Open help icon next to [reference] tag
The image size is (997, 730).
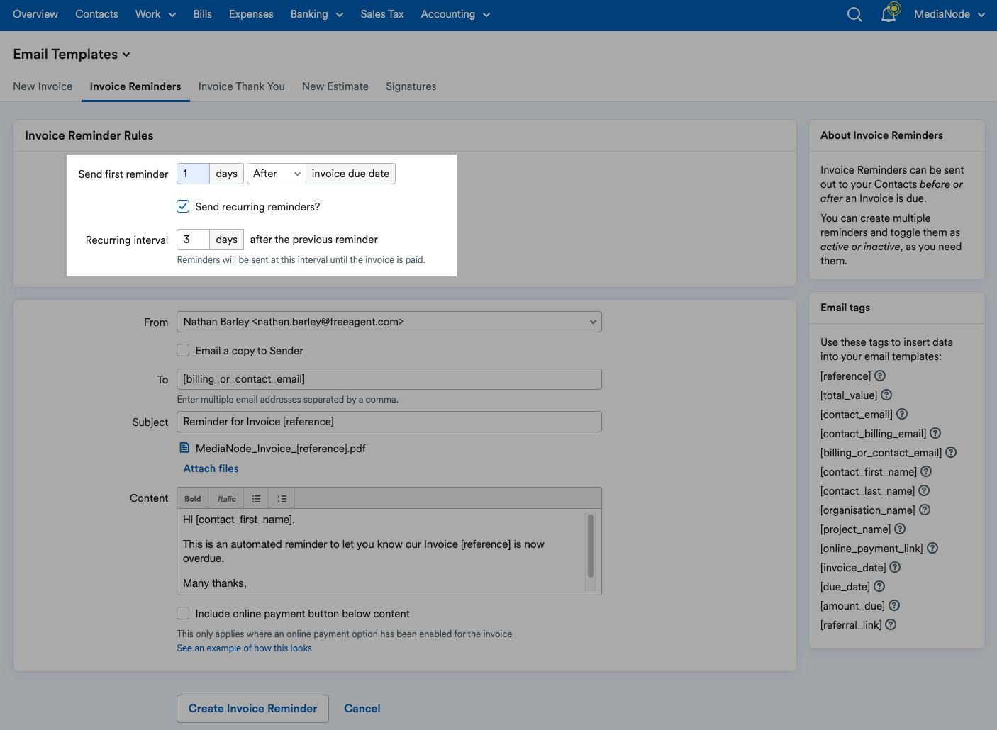pos(880,376)
